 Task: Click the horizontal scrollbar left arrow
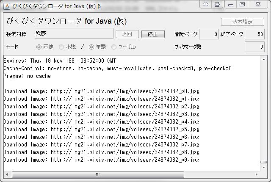coord(7,174)
